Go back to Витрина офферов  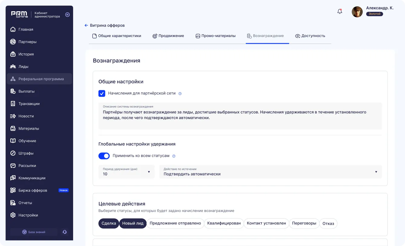105,26
